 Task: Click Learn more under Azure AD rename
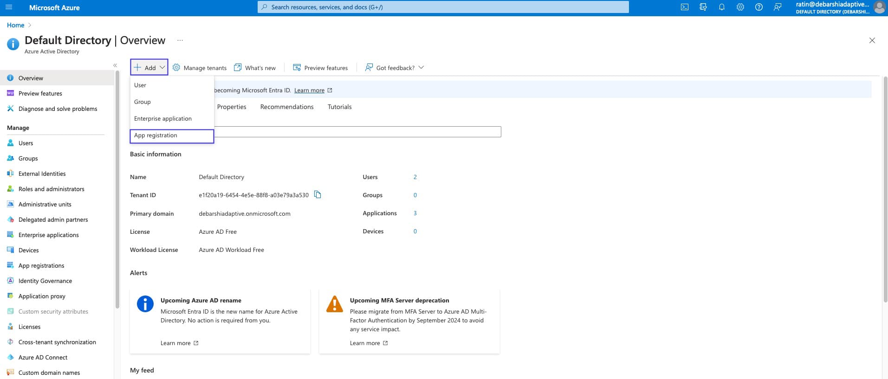pyautogui.click(x=180, y=343)
